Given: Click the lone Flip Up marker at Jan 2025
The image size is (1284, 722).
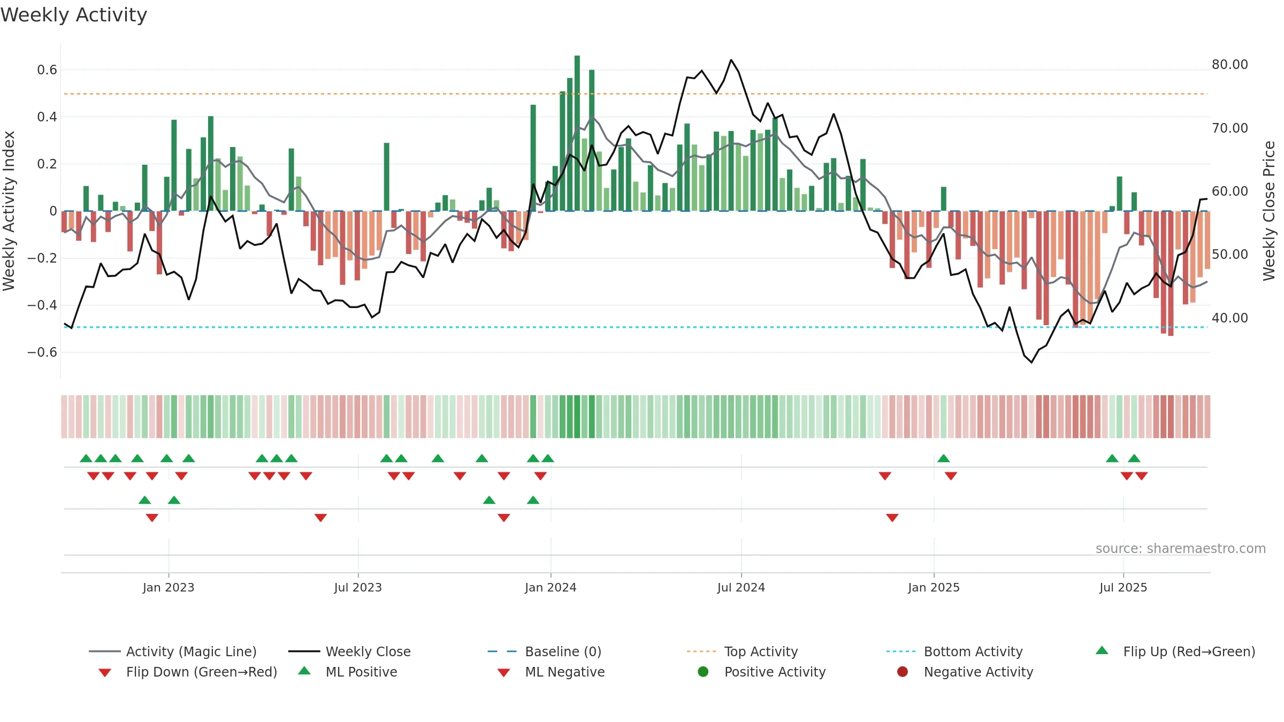Looking at the screenshot, I should click(944, 458).
